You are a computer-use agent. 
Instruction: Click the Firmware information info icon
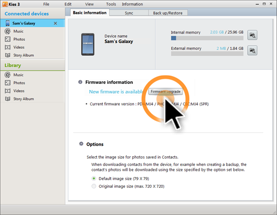tap(80, 82)
